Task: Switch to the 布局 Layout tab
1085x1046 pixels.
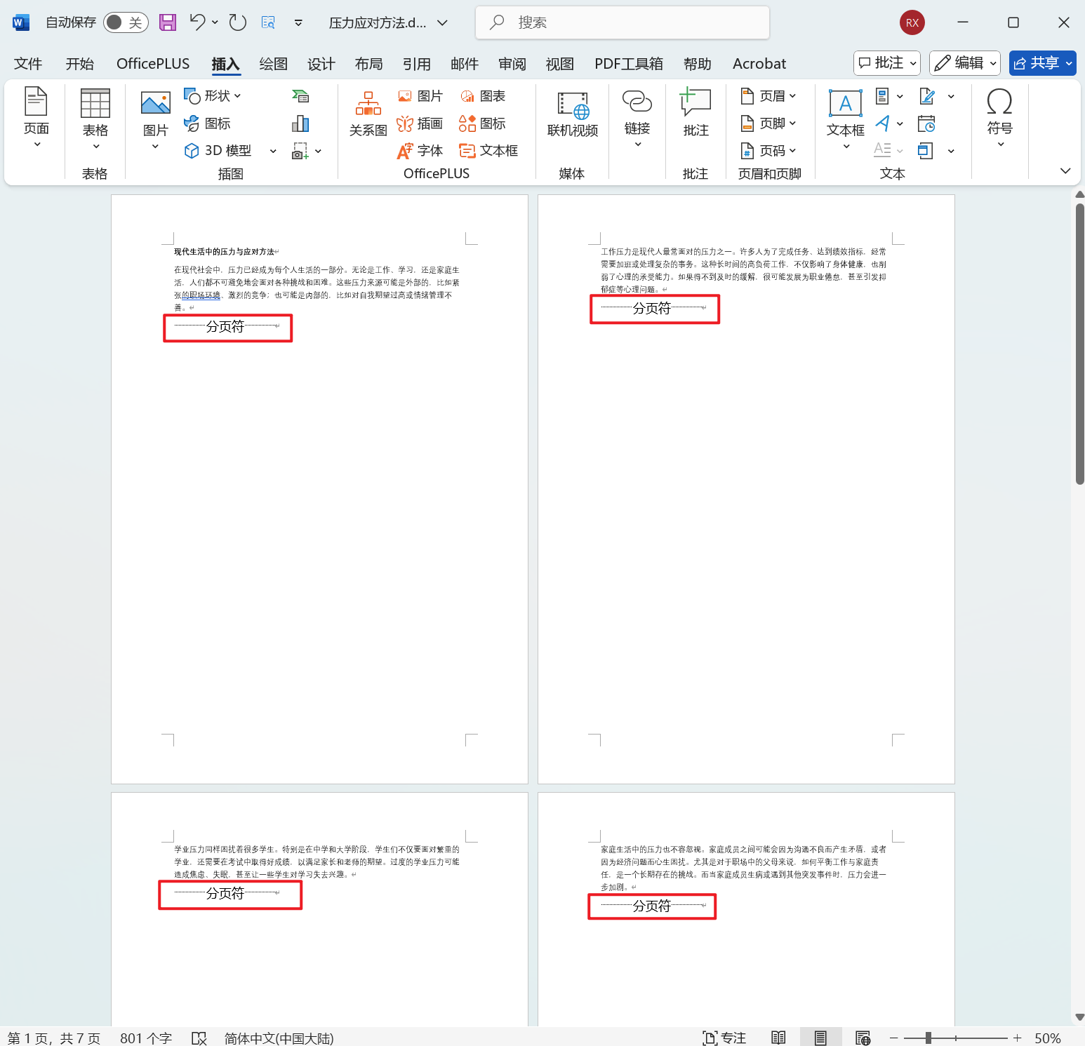Action: pyautogui.click(x=368, y=64)
